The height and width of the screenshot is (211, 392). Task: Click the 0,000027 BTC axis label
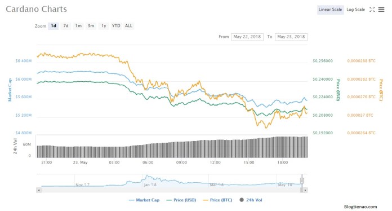(360, 116)
